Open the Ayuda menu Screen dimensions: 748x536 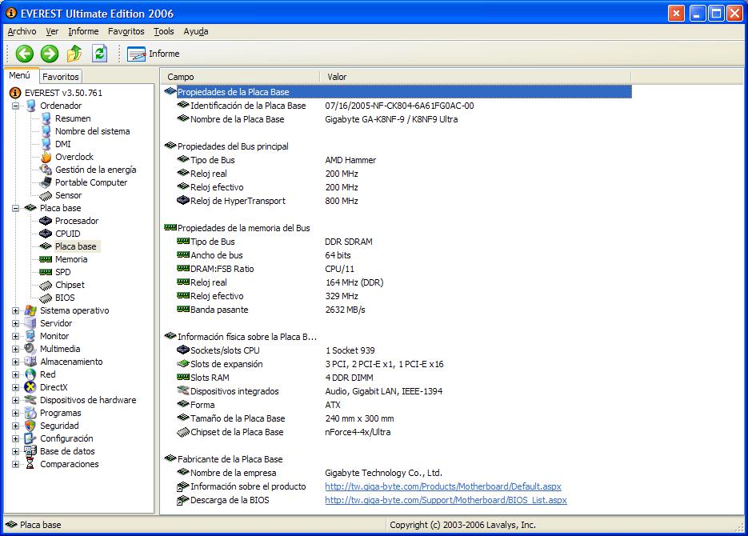tap(195, 31)
